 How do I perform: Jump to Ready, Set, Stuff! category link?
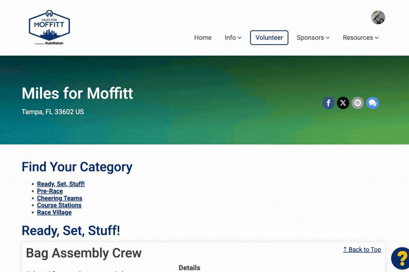tap(61, 184)
